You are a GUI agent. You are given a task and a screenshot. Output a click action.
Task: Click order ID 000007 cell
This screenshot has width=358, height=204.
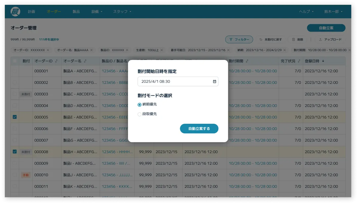point(47,140)
